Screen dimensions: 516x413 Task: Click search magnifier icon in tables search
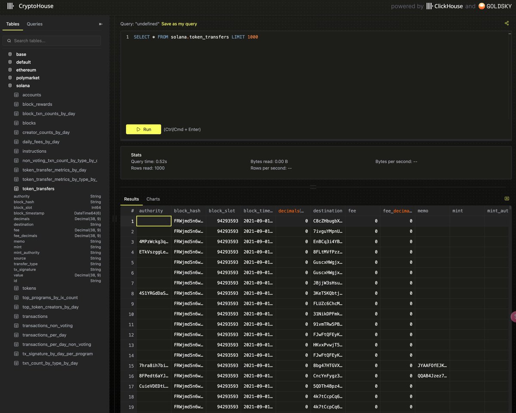tap(9, 41)
